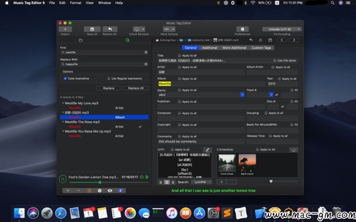Click the share icon in path bar
Image resolution: width=356 pixels, height=222 pixels.
tap(260, 40)
